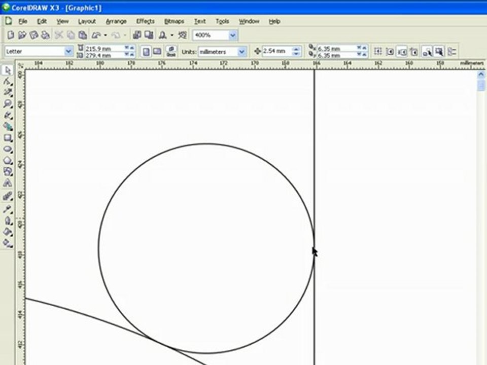This screenshot has width=487, height=365.
Task: Set page orientation to Landscape
Action: [x=157, y=52]
